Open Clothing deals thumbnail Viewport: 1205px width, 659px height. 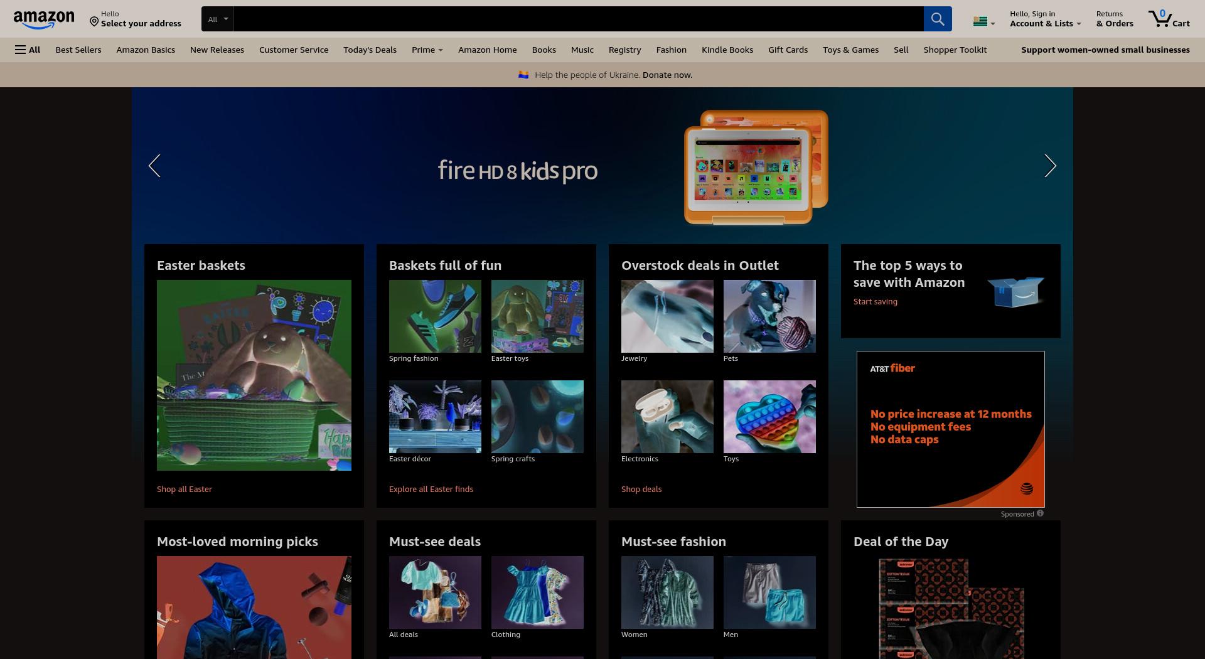pyautogui.click(x=537, y=592)
